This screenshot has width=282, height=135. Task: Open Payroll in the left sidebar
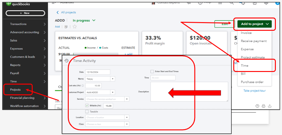coord(14,73)
